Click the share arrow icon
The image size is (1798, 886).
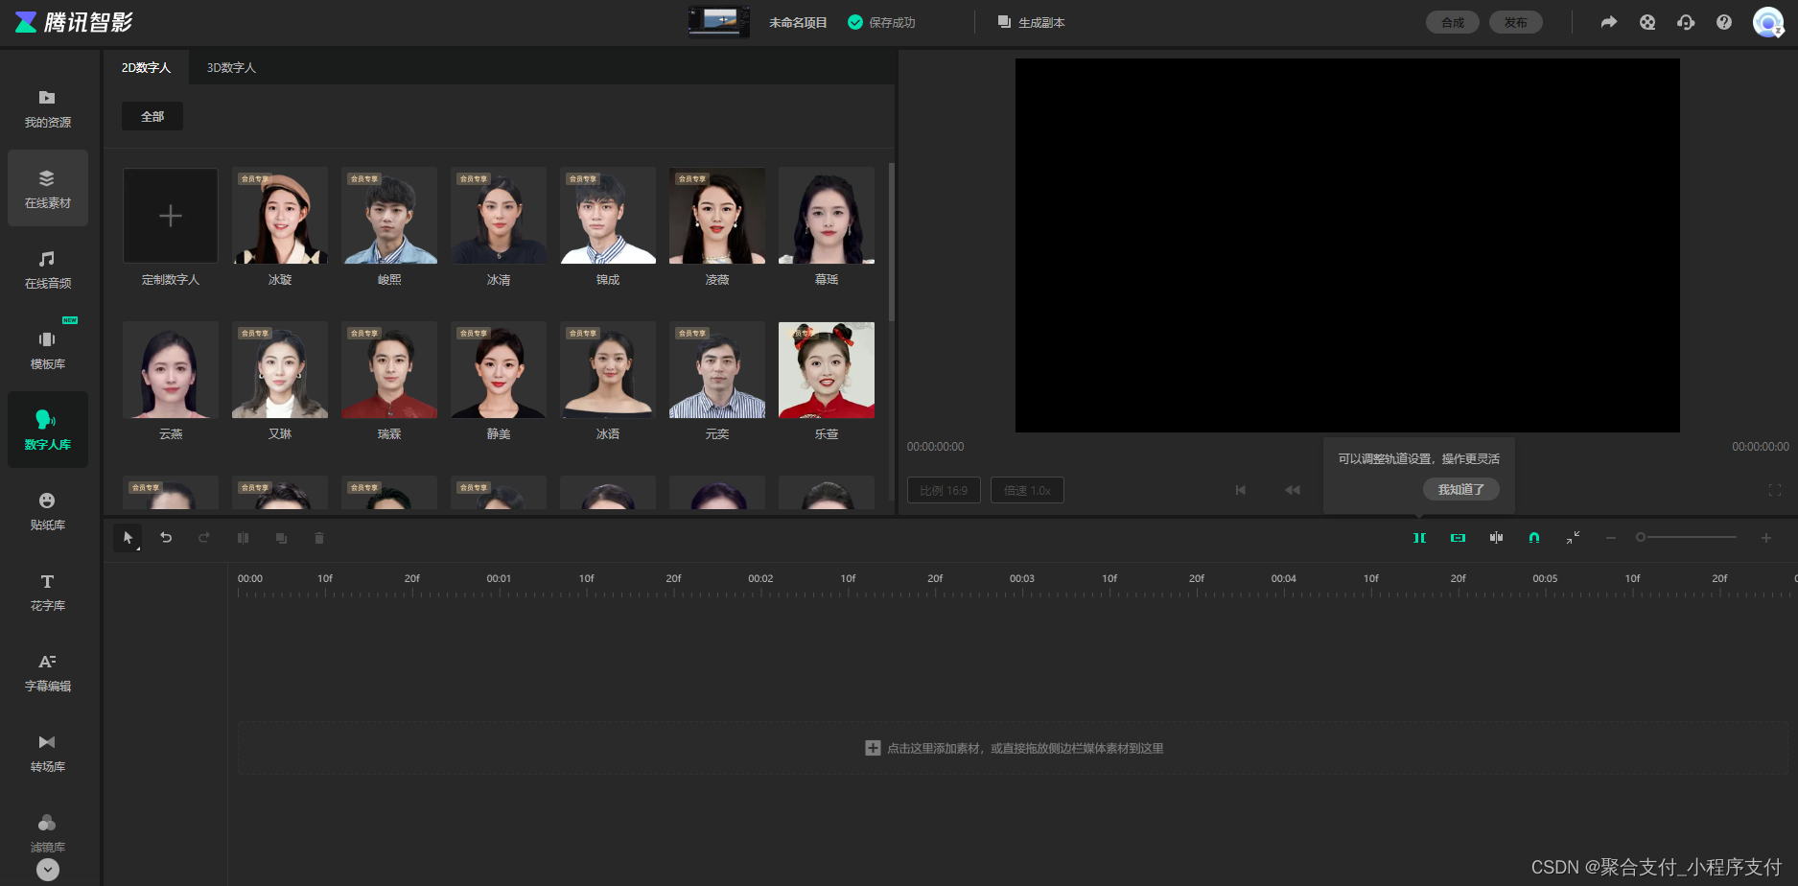pyautogui.click(x=1609, y=22)
